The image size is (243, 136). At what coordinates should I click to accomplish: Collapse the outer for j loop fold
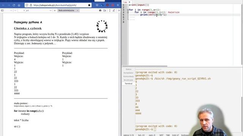[128, 10]
